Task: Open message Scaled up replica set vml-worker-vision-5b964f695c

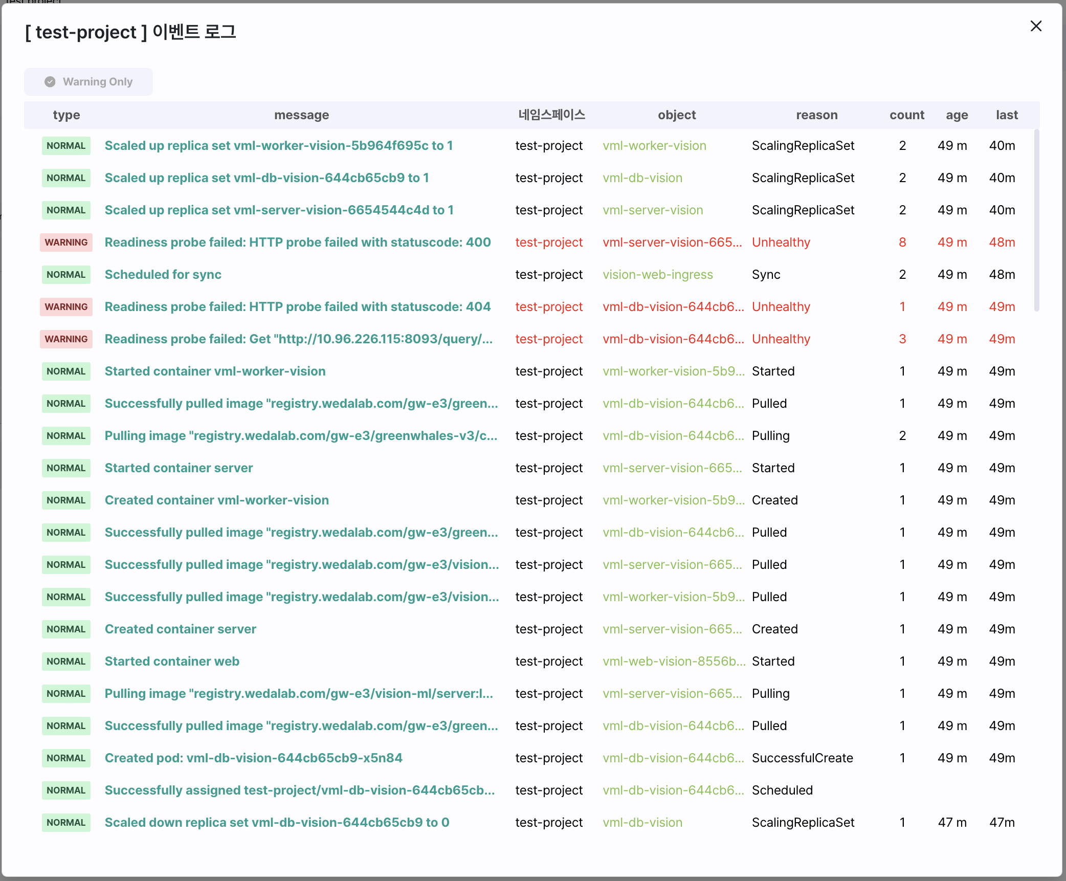Action: coord(279,146)
